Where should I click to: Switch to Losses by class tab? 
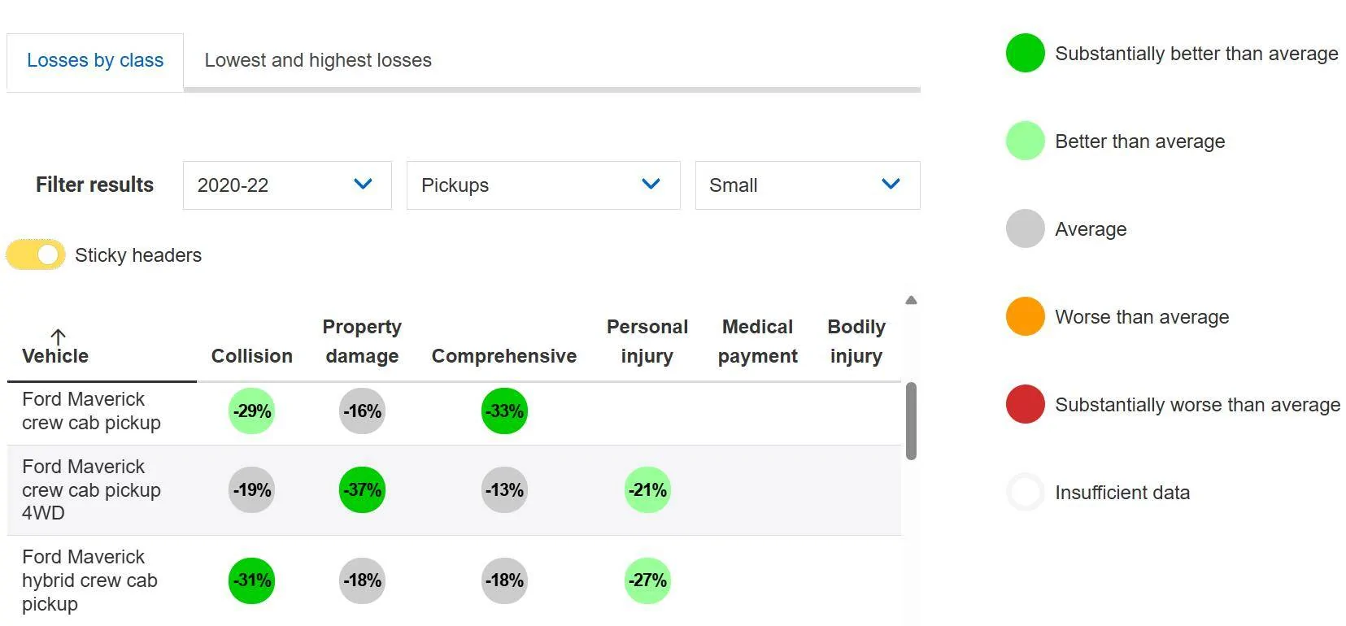pyautogui.click(x=95, y=61)
